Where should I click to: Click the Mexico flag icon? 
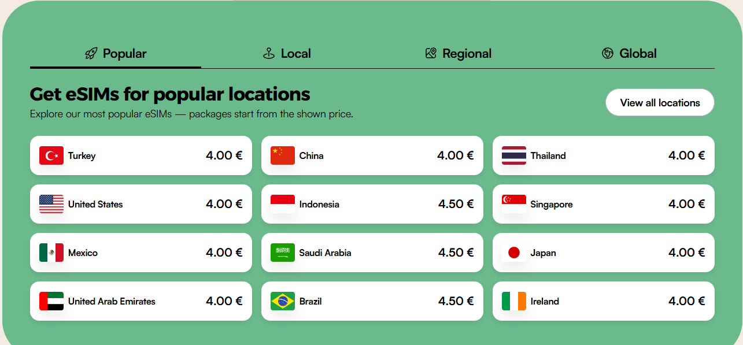[51, 253]
